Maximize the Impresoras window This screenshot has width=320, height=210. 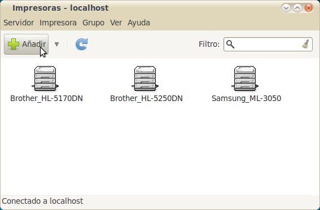pyautogui.click(x=297, y=8)
